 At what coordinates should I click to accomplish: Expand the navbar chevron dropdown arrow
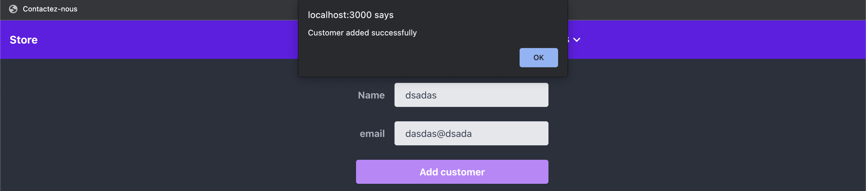[x=577, y=40]
